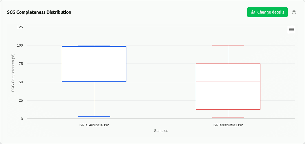Open the help question mark icon

[294, 12]
